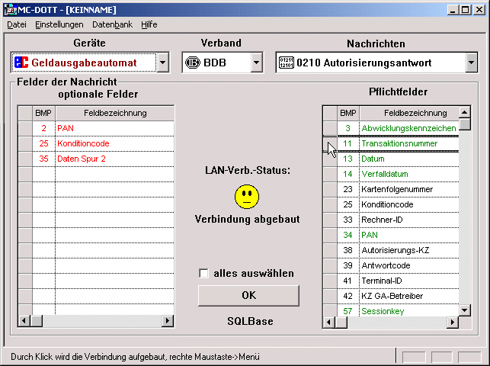Click BMP number 35 cell in optionale Felder
This screenshot has height=366, width=490.
click(43, 159)
